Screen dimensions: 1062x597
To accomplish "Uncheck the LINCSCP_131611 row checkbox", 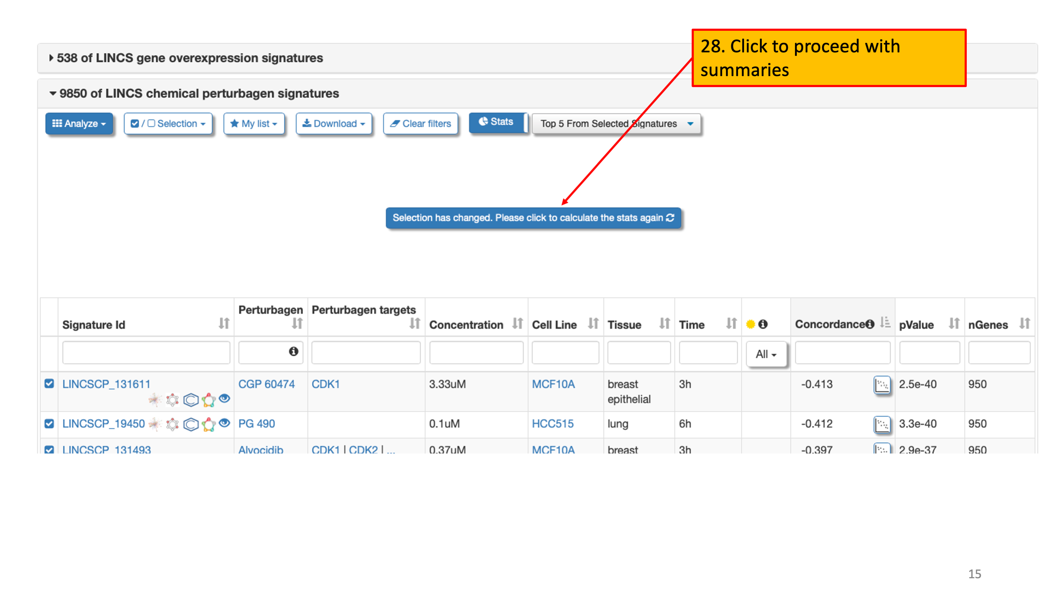I will click(x=50, y=384).
